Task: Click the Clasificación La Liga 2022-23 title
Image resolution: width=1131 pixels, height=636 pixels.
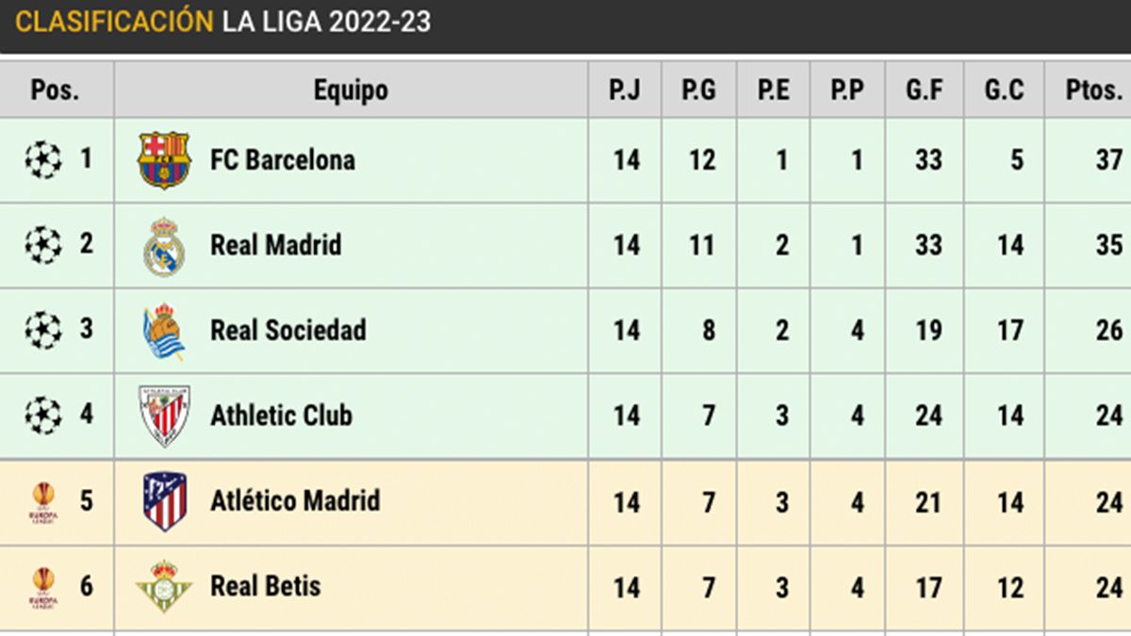Action: click(x=223, y=23)
